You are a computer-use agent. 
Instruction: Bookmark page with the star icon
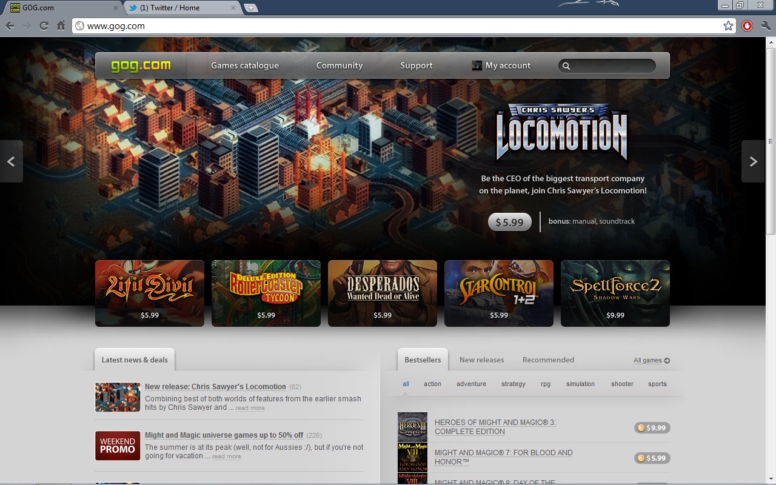(x=728, y=25)
